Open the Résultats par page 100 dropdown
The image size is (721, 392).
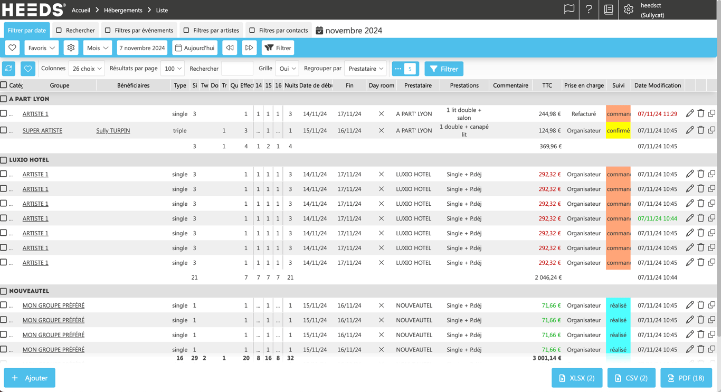click(173, 69)
